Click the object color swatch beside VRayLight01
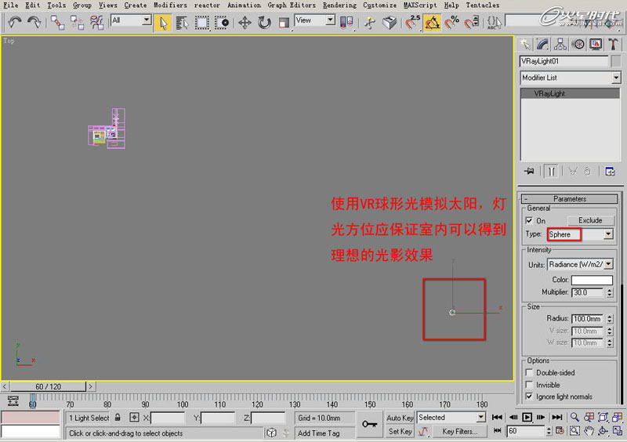 (616, 61)
